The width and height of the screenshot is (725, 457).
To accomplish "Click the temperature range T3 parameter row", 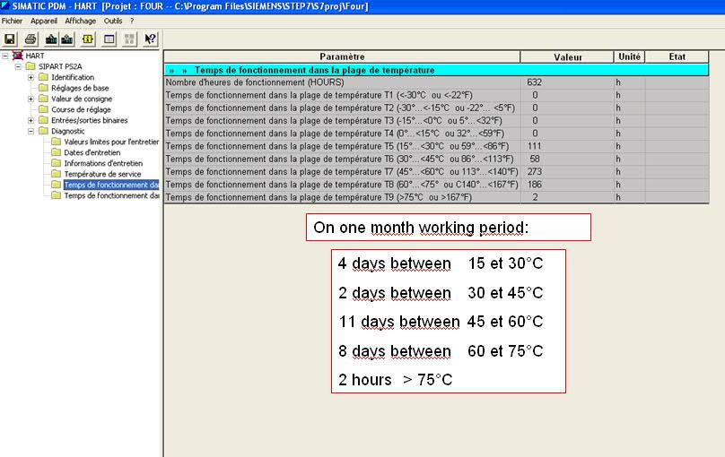I will (436, 120).
